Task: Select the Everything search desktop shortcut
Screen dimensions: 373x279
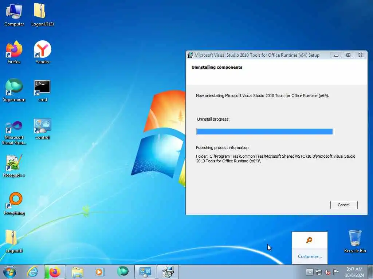Action: (14, 203)
